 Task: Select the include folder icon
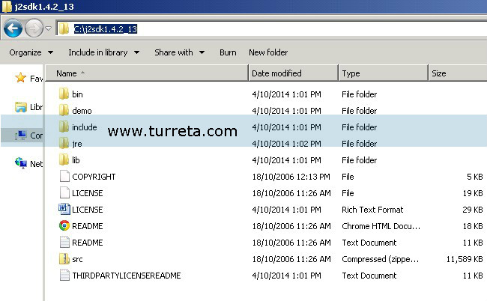(x=64, y=127)
